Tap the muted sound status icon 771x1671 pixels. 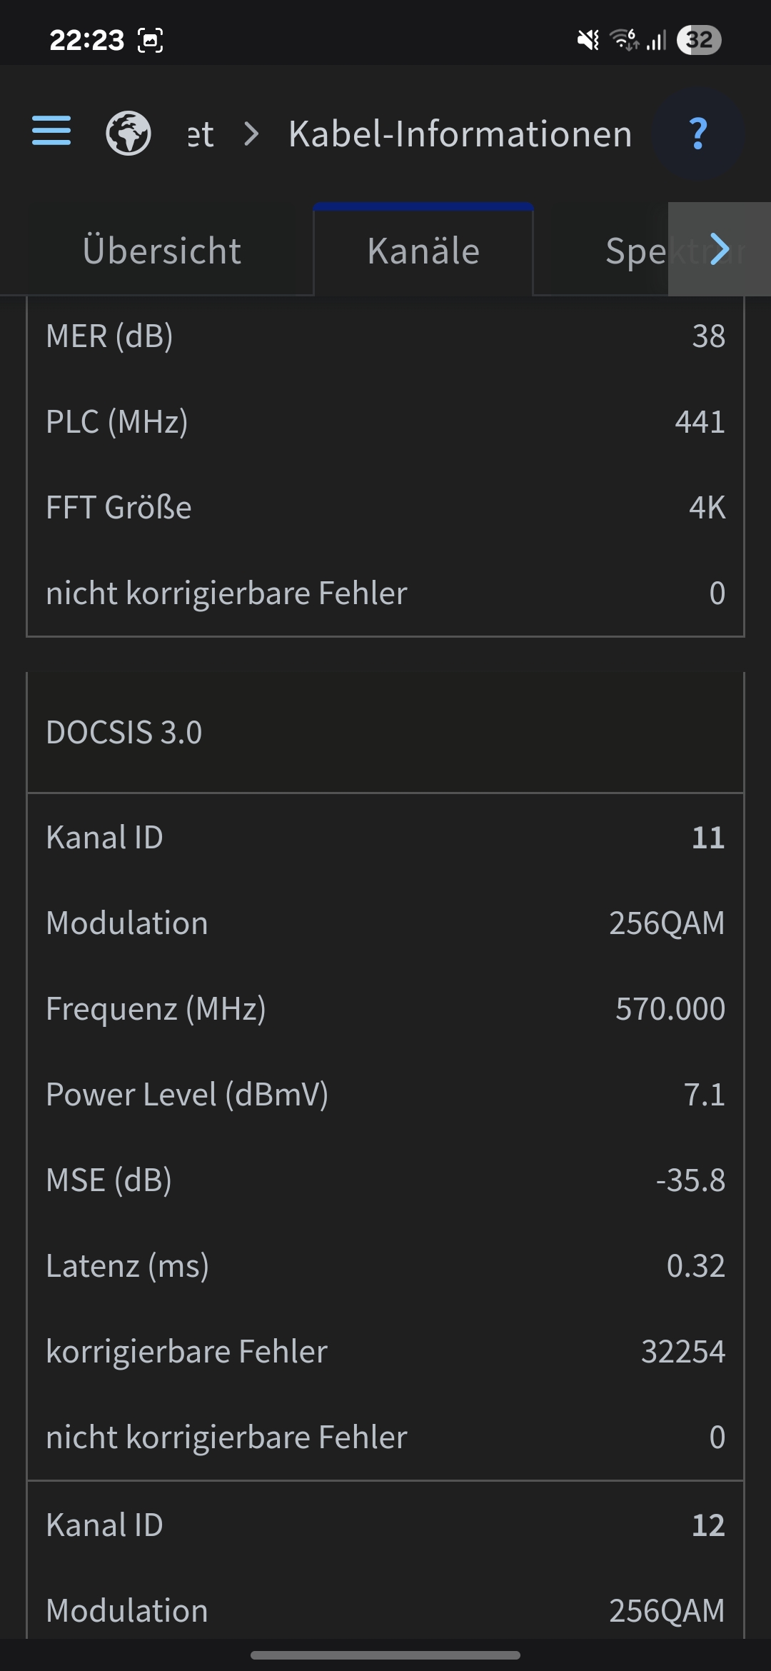[588, 40]
